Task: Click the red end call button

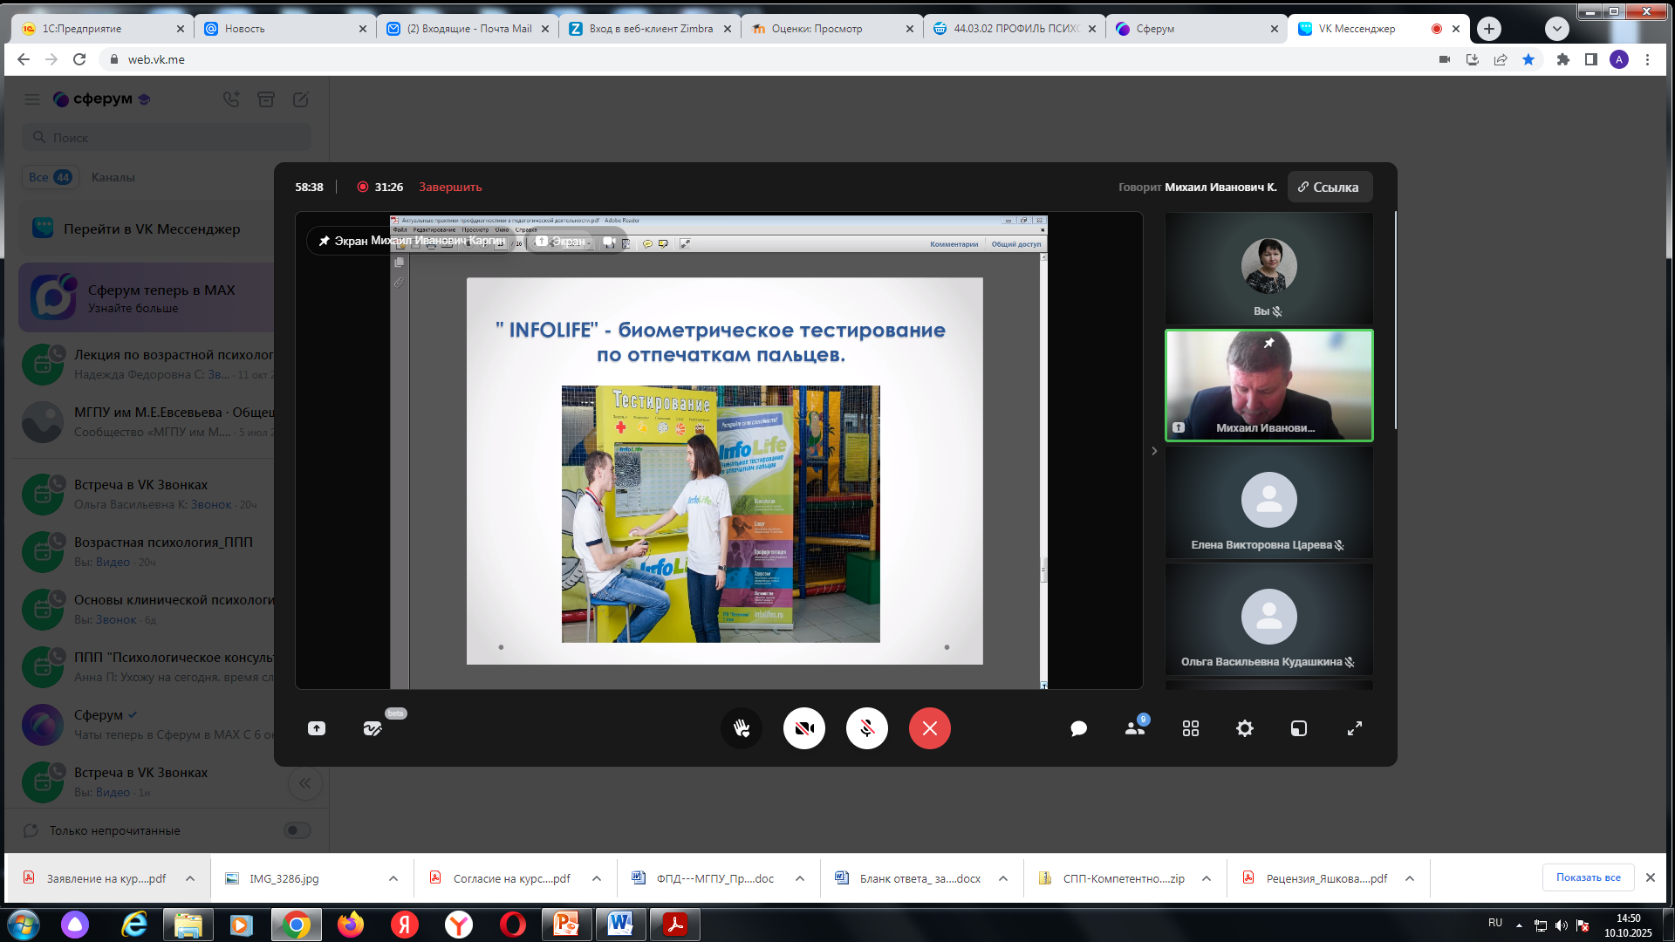Action: tap(929, 728)
